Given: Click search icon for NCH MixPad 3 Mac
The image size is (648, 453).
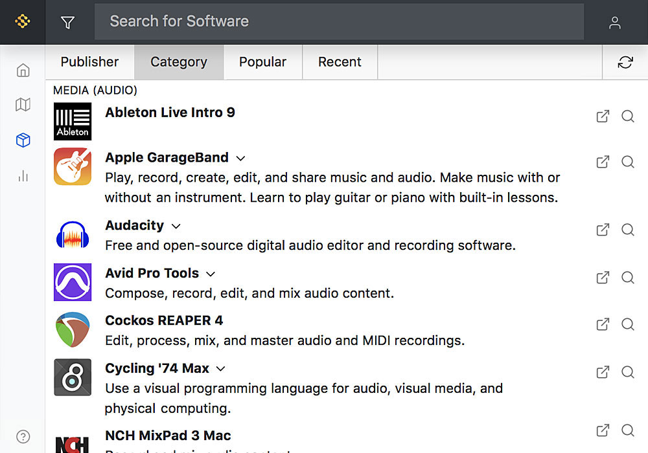Looking at the screenshot, I should pyautogui.click(x=628, y=431).
